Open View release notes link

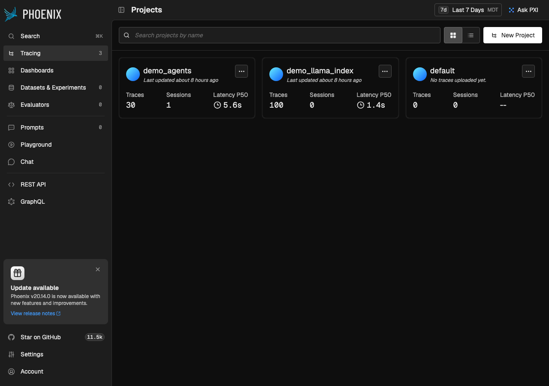pyautogui.click(x=36, y=314)
